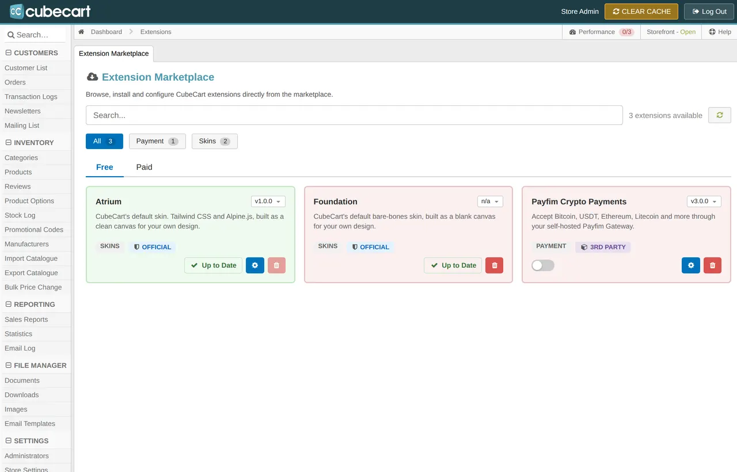Open Stock Log in sidebar

(x=20, y=215)
